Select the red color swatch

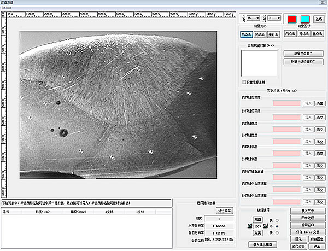292,18
